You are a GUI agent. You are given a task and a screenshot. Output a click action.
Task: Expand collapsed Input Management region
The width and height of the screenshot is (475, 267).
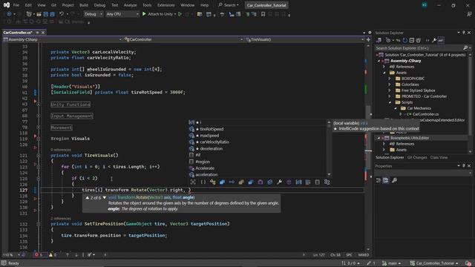pos(38,116)
